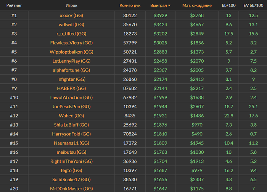The height and width of the screenshot is (192, 267).
Task: Select player r_u_tilted (GG)
Action: pyautogui.click(x=71, y=34)
